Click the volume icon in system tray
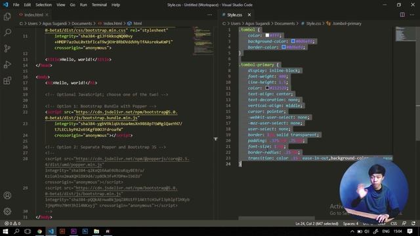 [x=367, y=231]
